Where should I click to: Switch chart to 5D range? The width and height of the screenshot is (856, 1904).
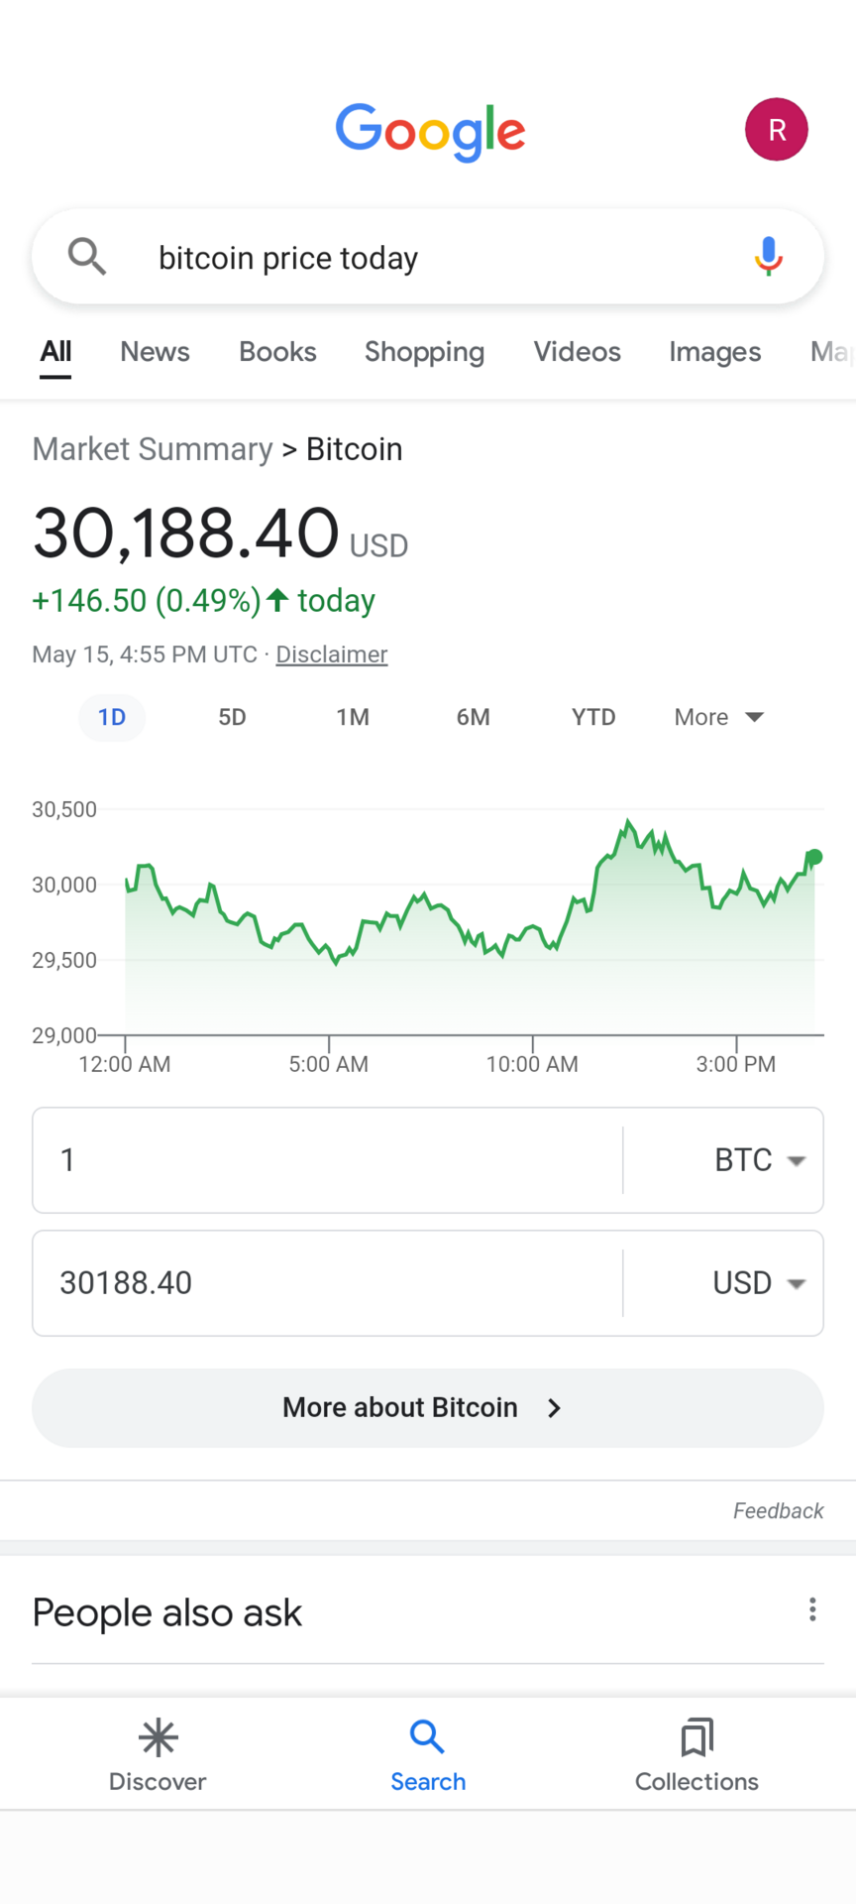[232, 717]
